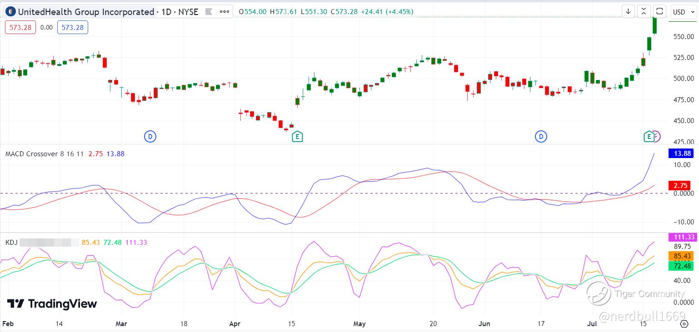Screen dimensions: 699x332
Task: Move the pane down with the arrow icon
Action: [x=629, y=11]
